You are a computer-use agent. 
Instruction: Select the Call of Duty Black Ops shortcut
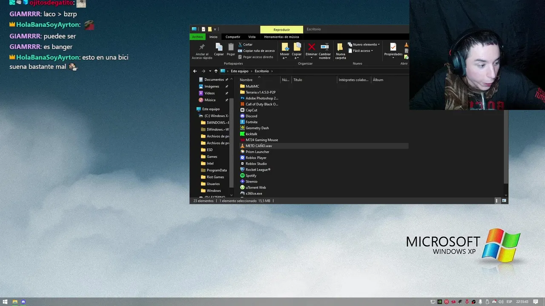(259, 104)
